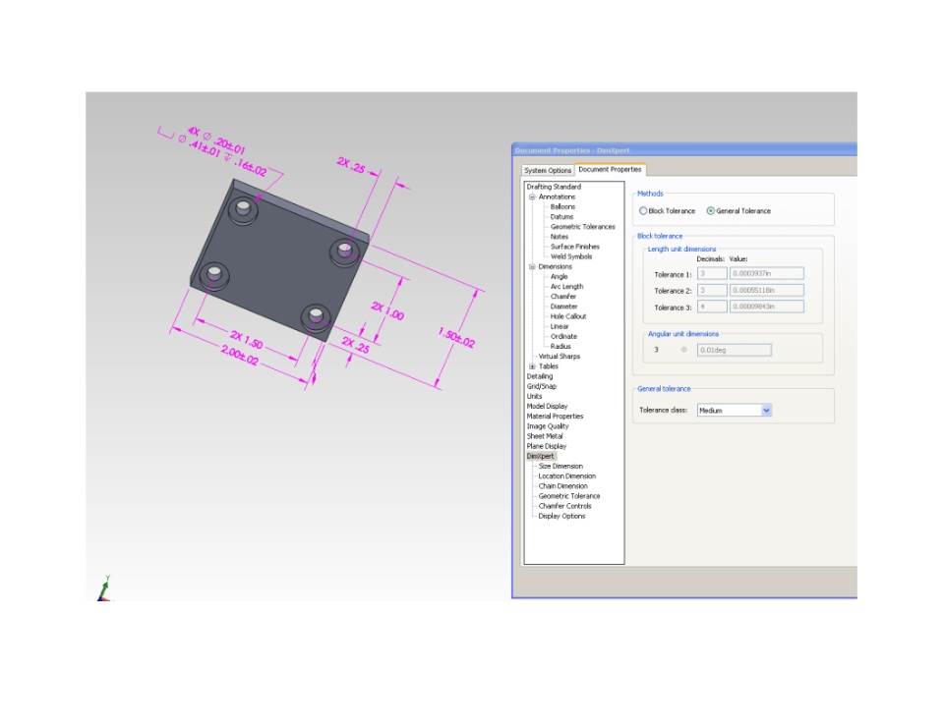
Task: Open the Image Quality settings
Action: (x=548, y=426)
